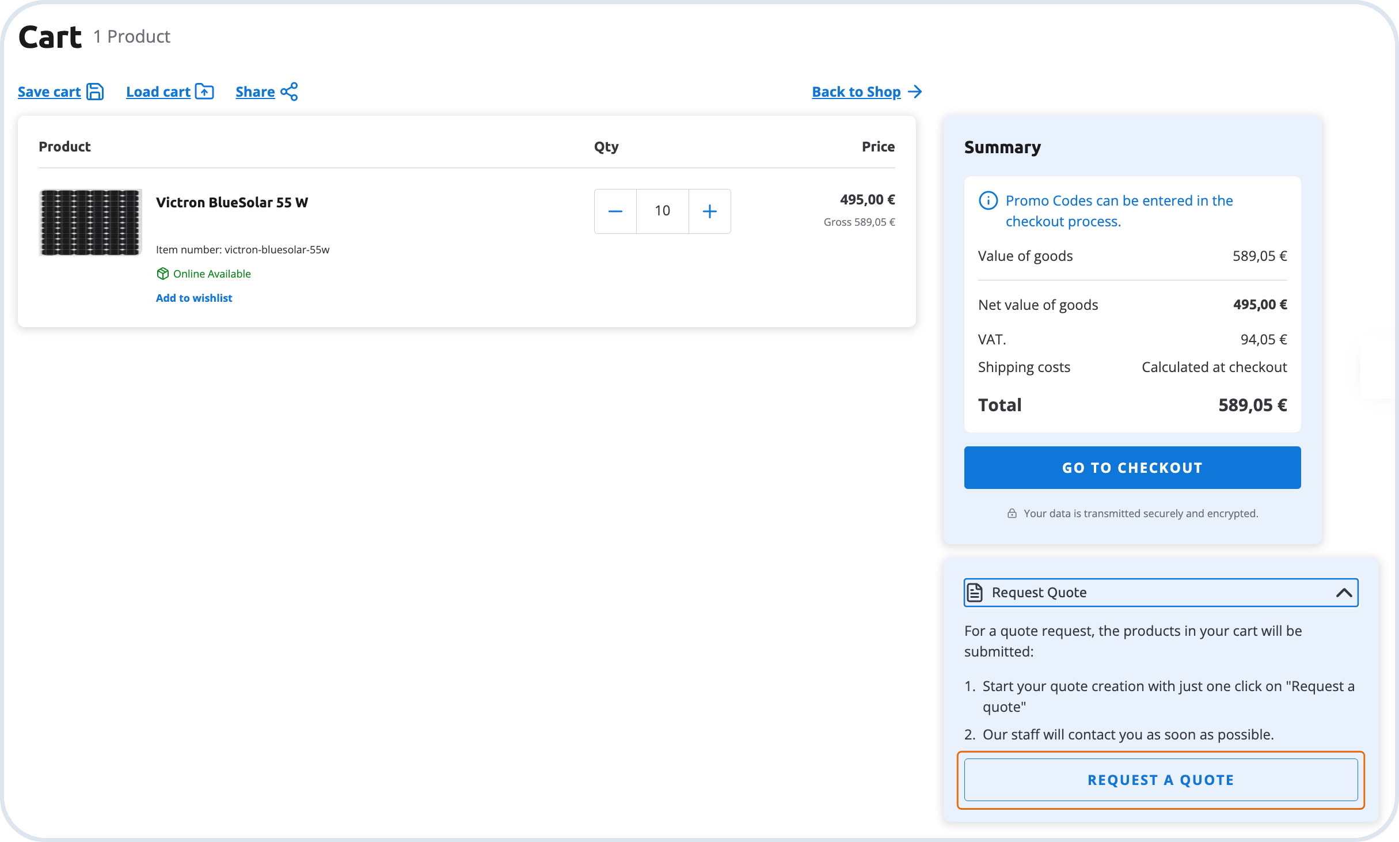
Task: Click the item number victron-bluesolar-55w text
Action: (242, 249)
